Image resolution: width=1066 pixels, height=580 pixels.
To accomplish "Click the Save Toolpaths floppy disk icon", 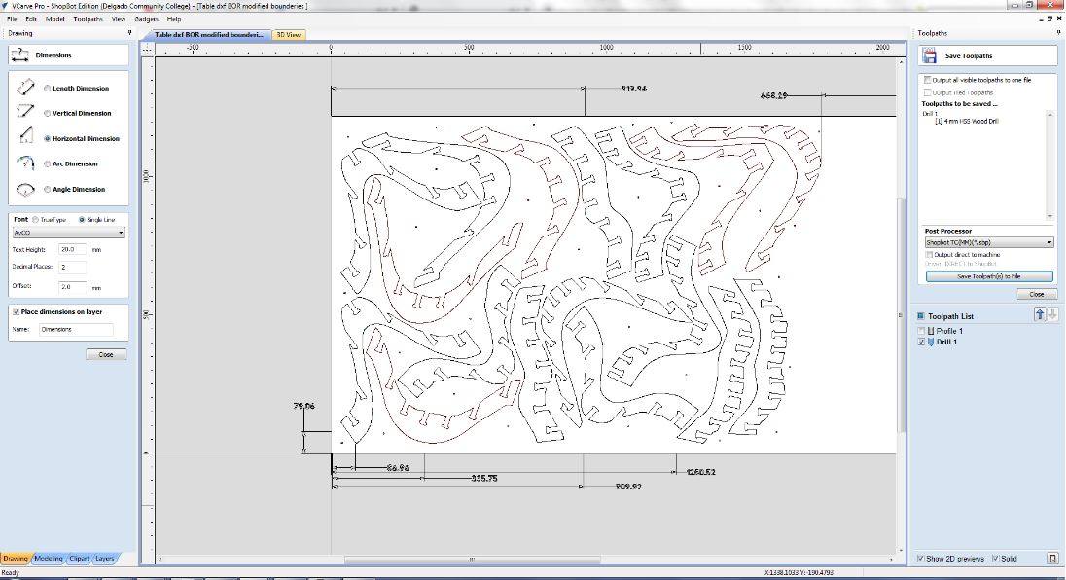I will pyautogui.click(x=930, y=55).
